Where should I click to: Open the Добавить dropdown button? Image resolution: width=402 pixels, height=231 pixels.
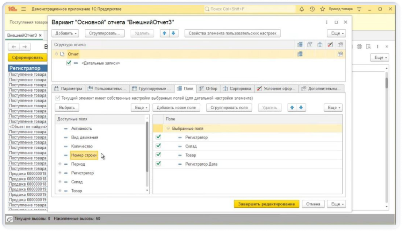[66, 33]
